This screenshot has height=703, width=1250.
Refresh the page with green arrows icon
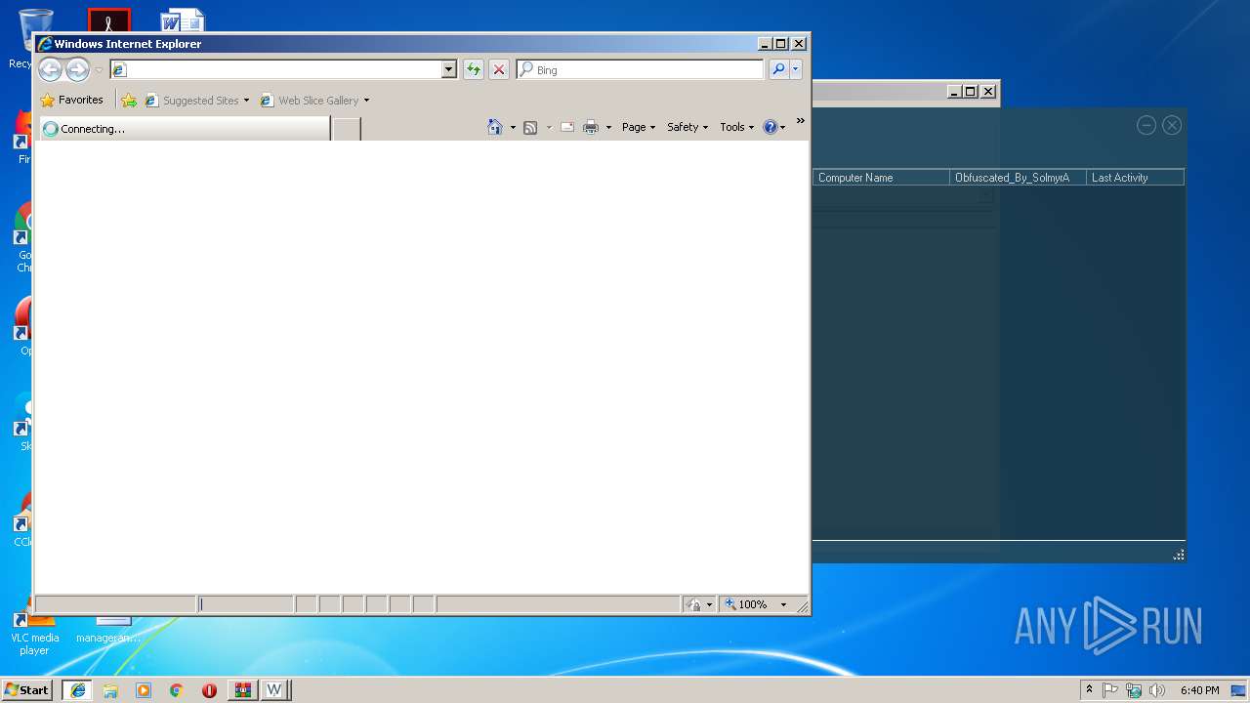pos(474,69)
